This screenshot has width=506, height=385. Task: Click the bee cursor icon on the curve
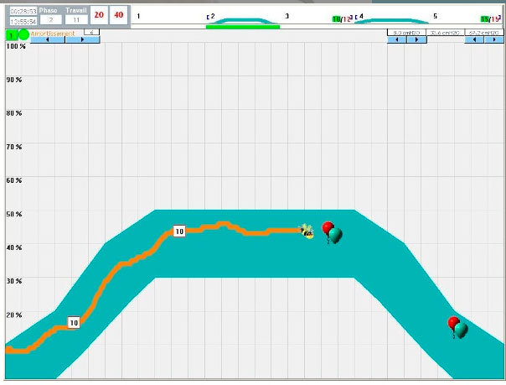coord(307,232)
